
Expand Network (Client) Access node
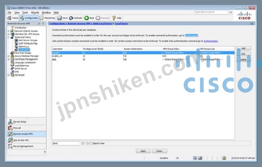click(9, 31)
